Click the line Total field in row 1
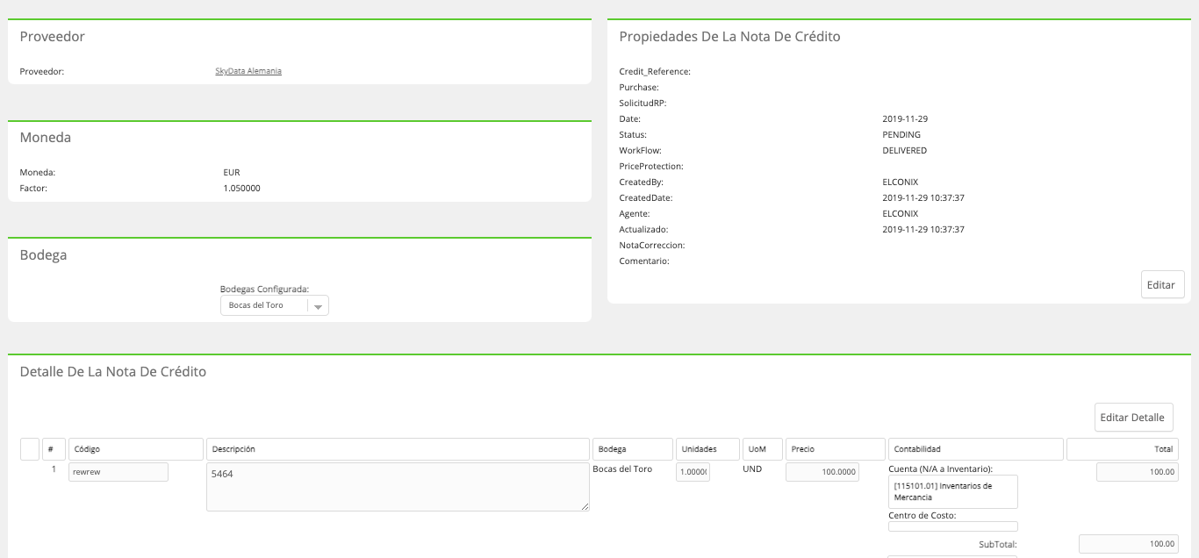The height and width of the screenshot is (558, 1199). coord(1137,472)
